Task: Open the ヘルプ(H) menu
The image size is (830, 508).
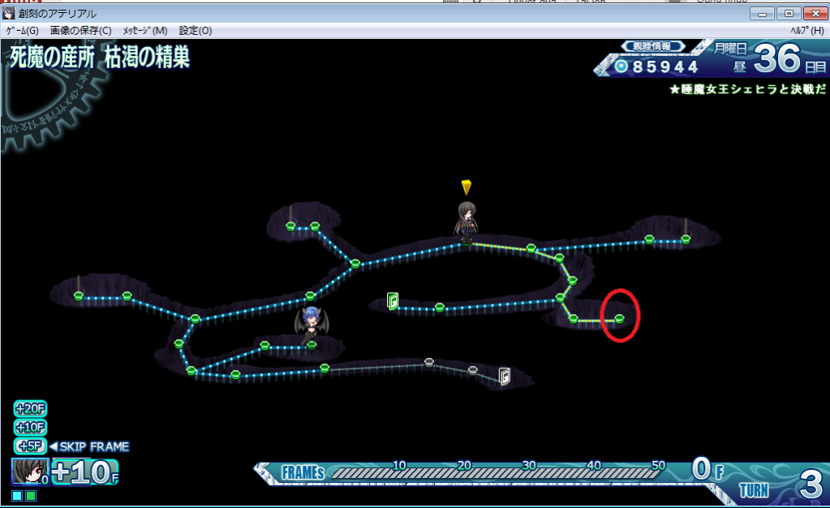Action: coord(807,31)
